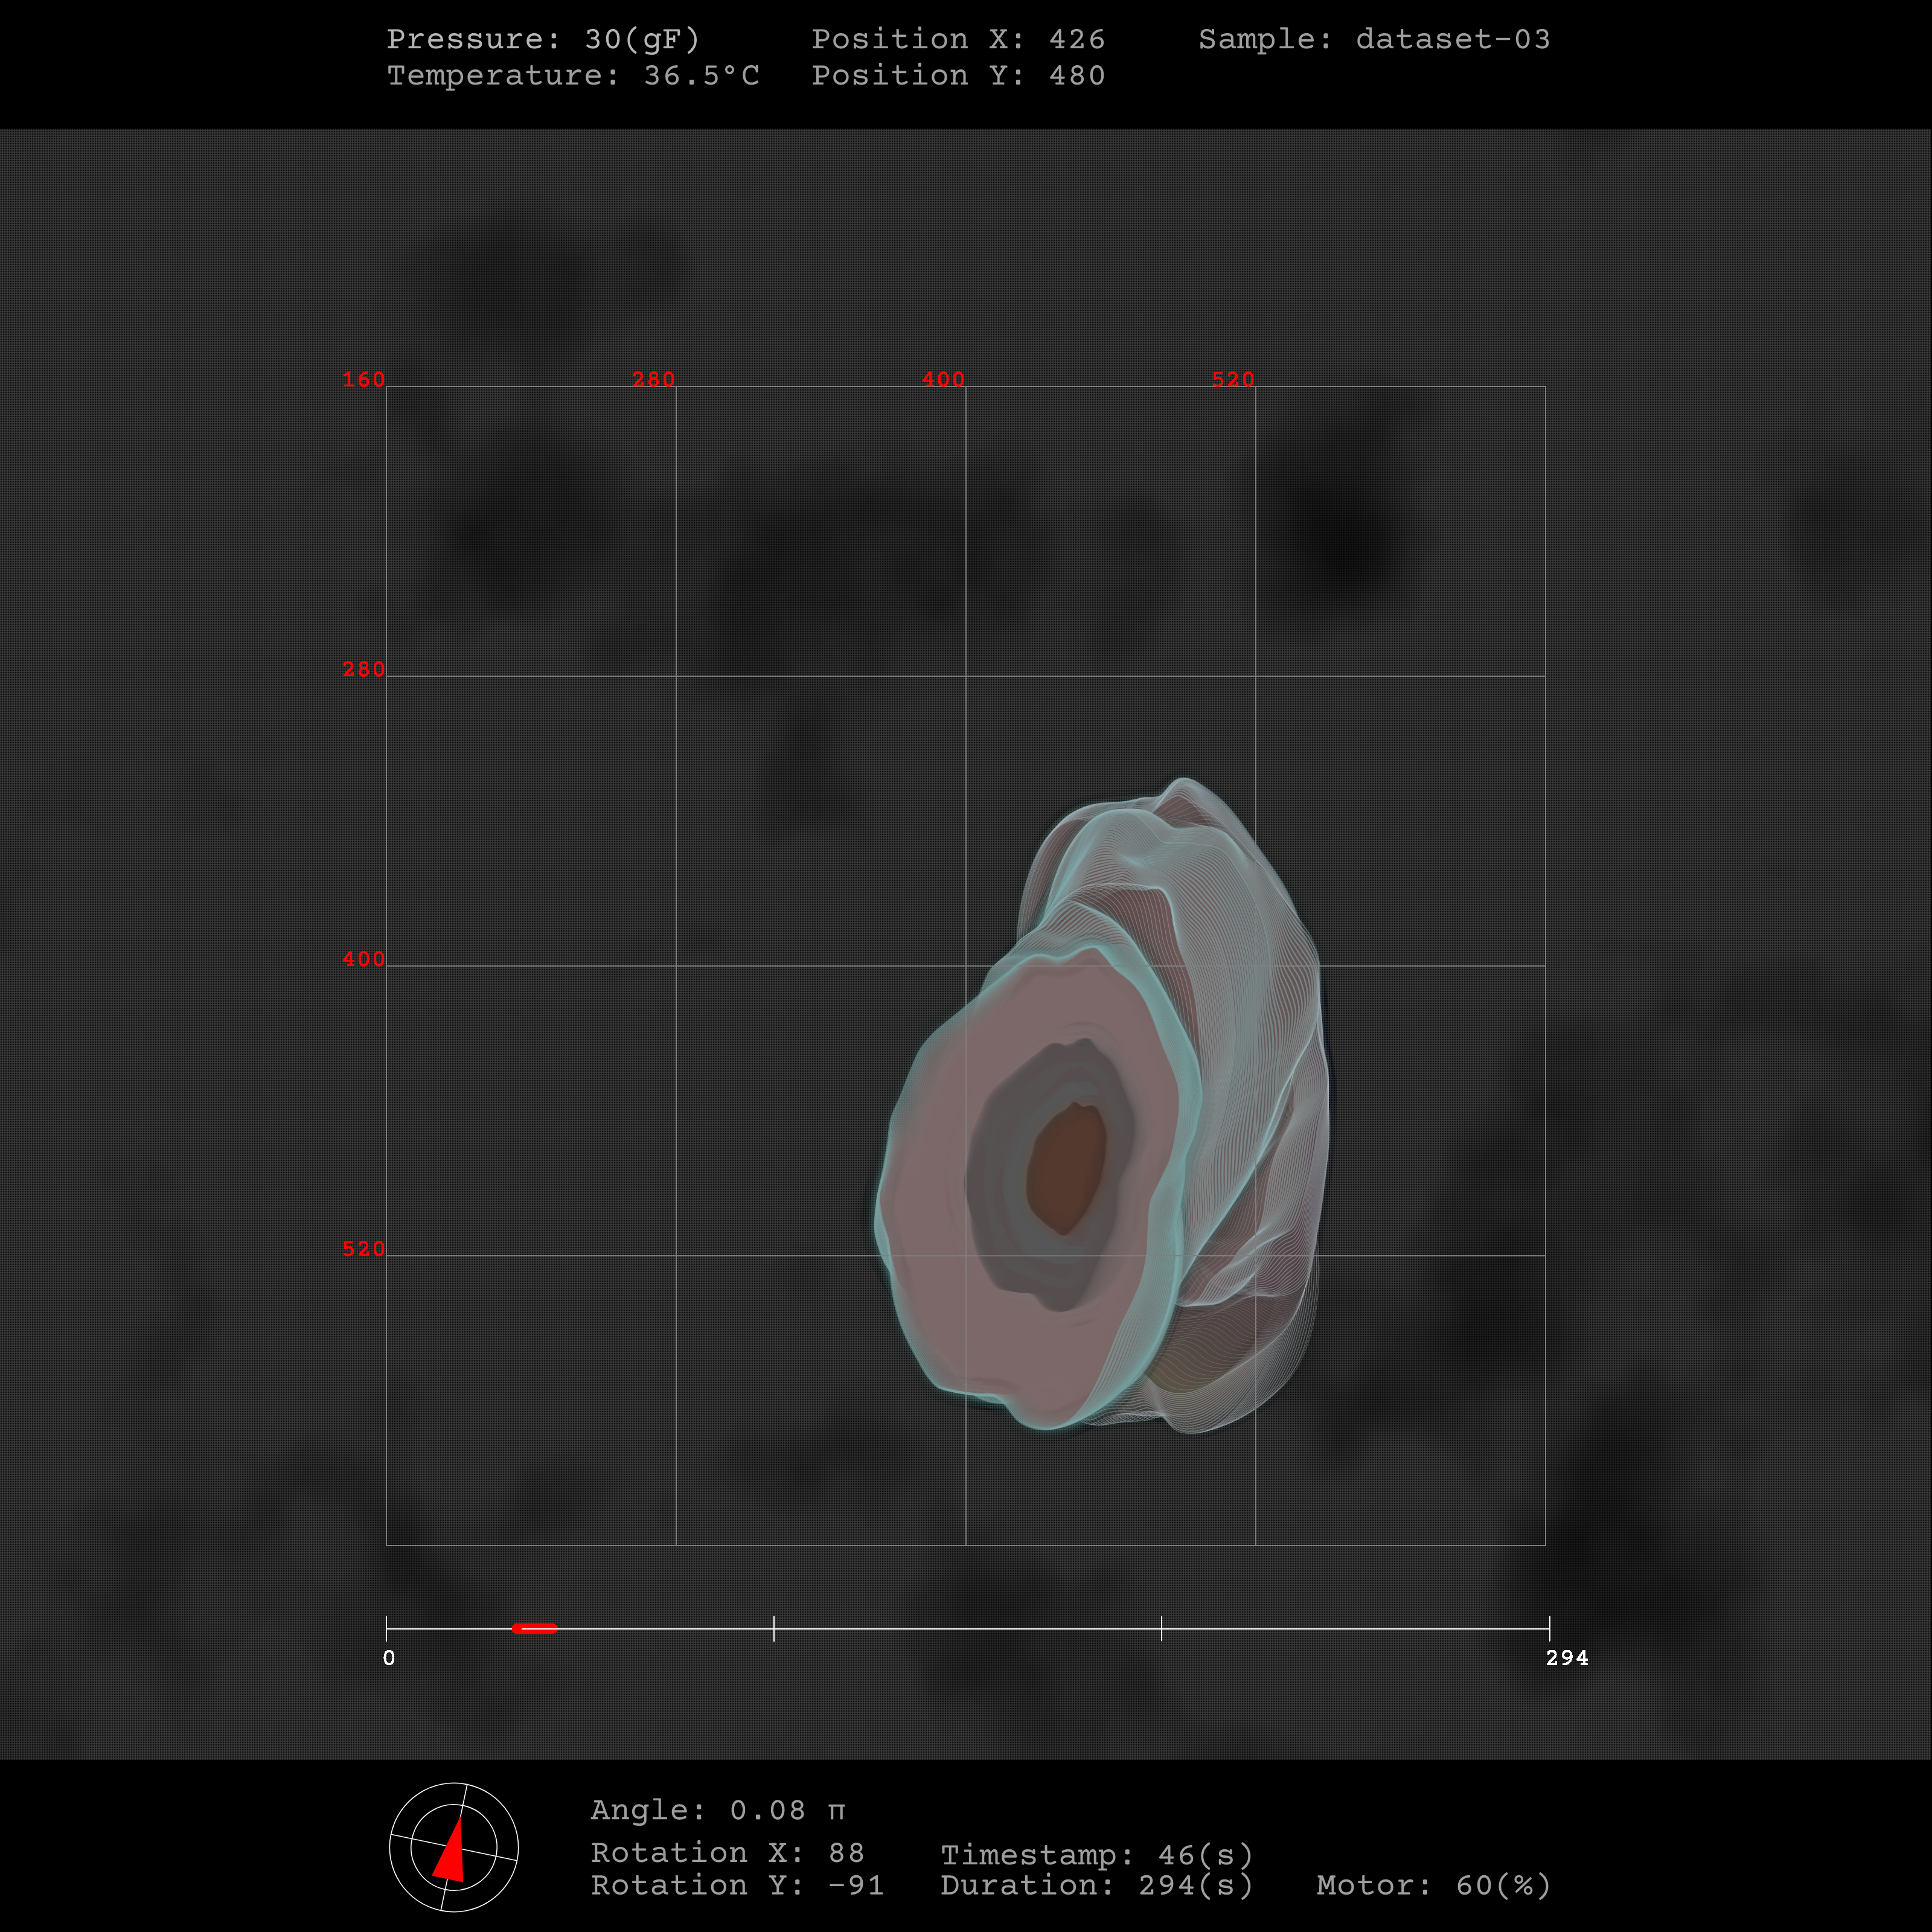1932x1932 pixels.
Task: Click the third tick on the timeline
Action: (x=1161, y=1628)
